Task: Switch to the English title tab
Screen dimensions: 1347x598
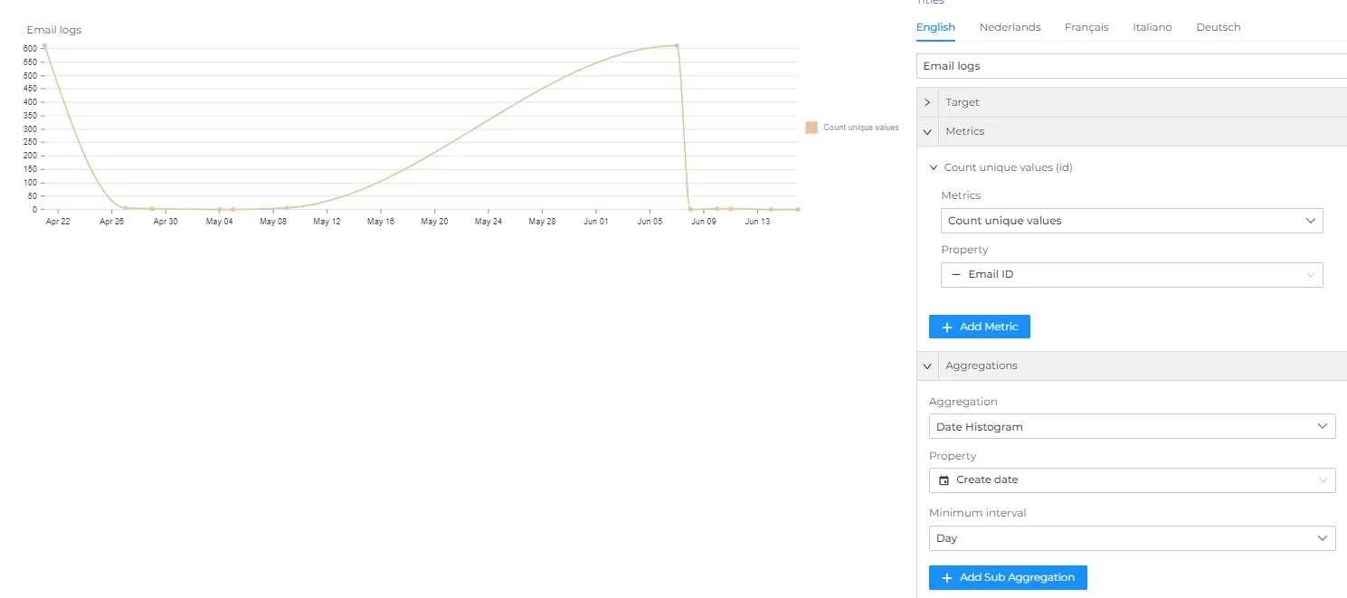Action: click(x=935, y=27)
